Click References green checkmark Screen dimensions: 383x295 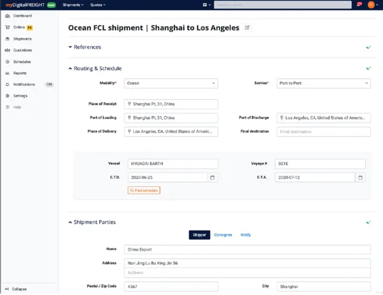(x=369, y=47)
